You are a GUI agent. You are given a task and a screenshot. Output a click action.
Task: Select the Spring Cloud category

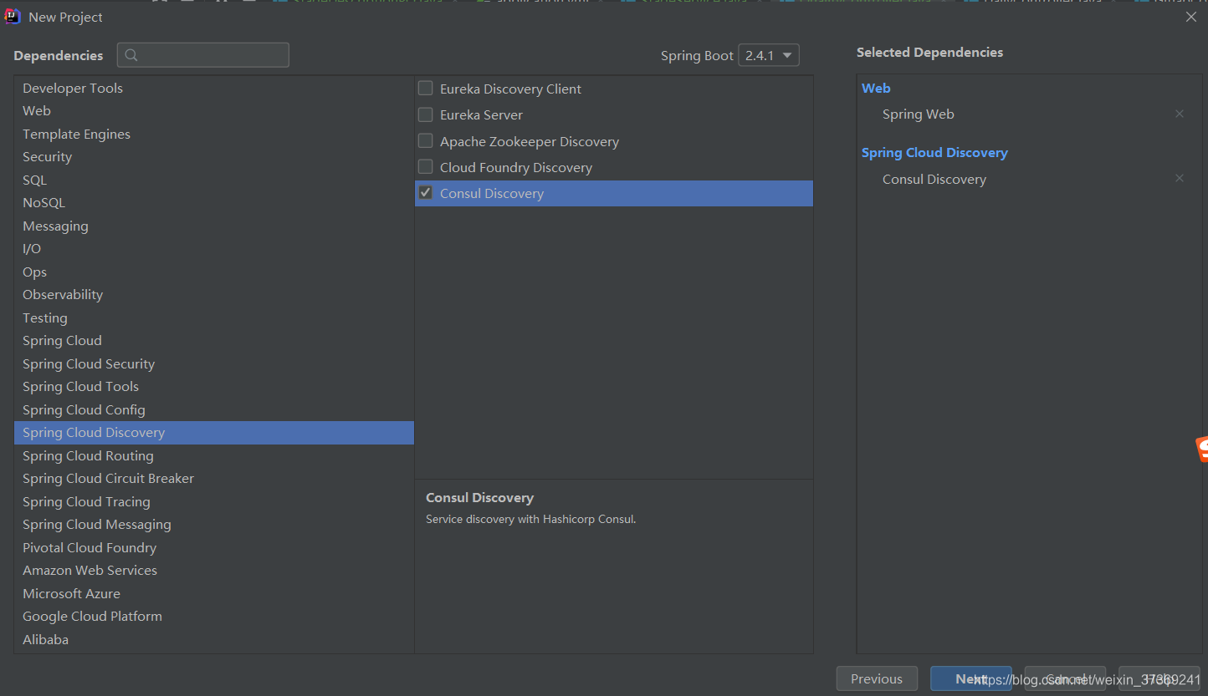click(214, 340)
